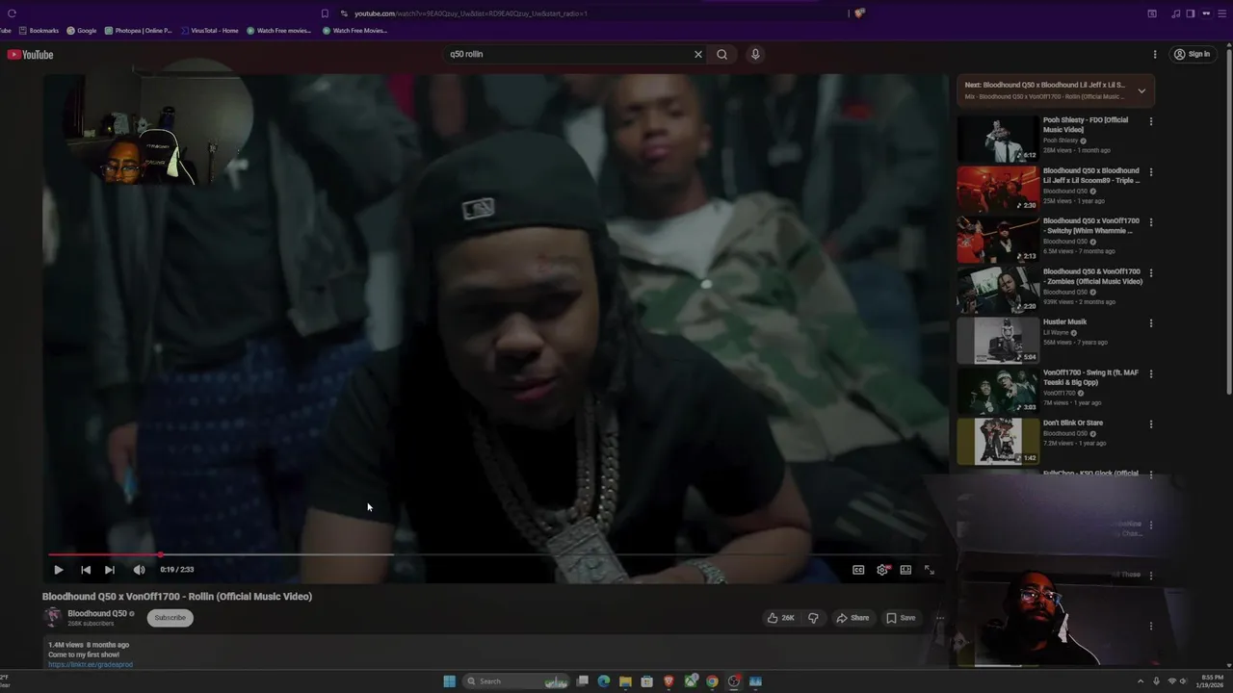This screenshot has width=1233, height=693.
Task: Open the Bloodhound Q50 channel avatar
Action: click(53, 617)
